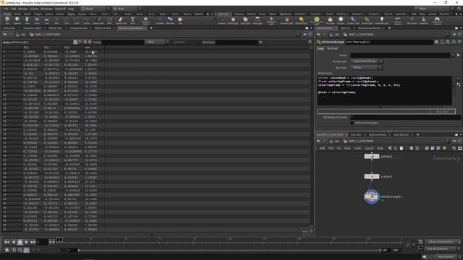The height and width of the screenshot is (260, 463).
Task: Click into the VEXpression code editor
Action: [x=384, y=90]
